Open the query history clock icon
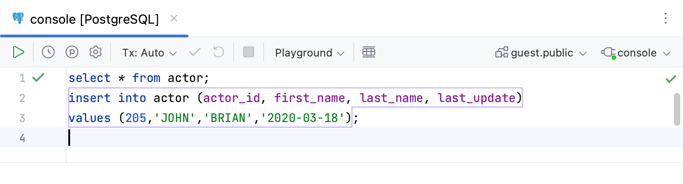 point(48,52)
